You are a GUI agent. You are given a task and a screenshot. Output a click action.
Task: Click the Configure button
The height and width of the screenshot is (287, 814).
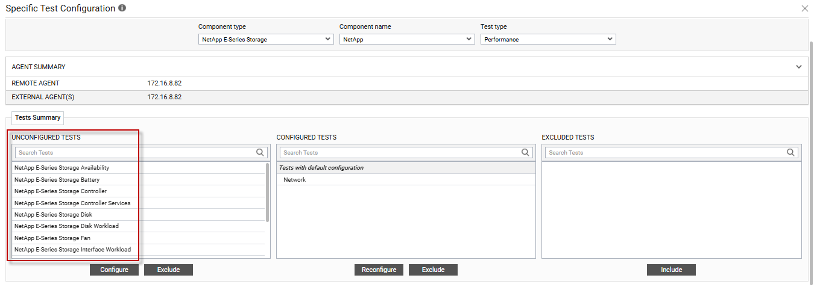(x=114, y=270)
